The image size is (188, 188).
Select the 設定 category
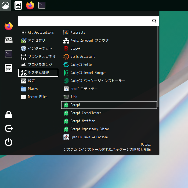pos(38,81)
